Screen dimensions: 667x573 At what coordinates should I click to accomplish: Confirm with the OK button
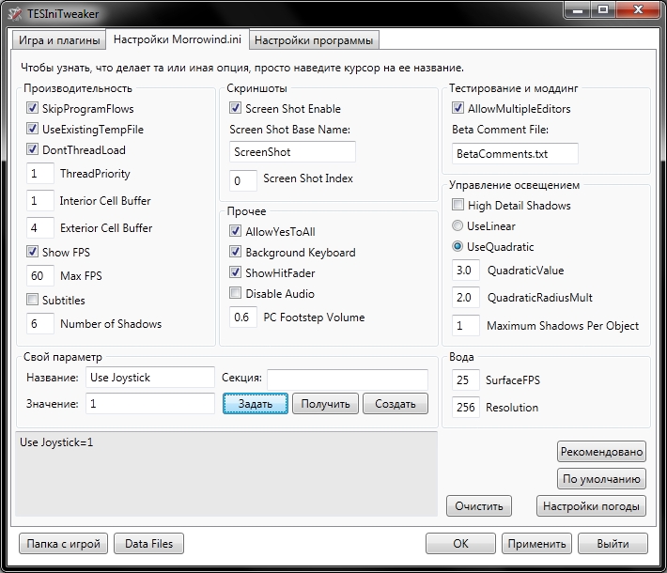pos(460,544)
